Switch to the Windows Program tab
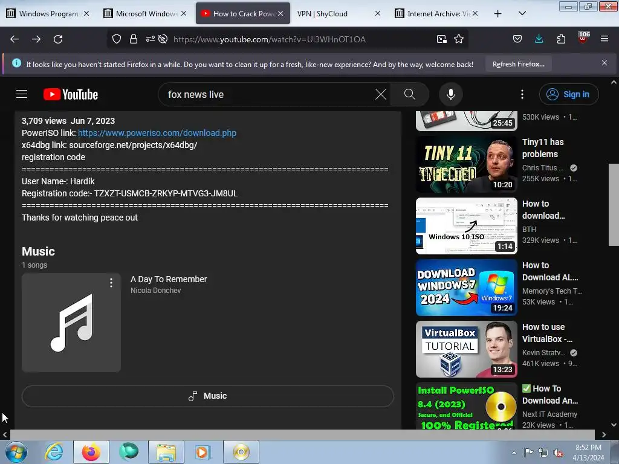Image resolution: width=619 pixels, height=464 pixels. (48, 14)
